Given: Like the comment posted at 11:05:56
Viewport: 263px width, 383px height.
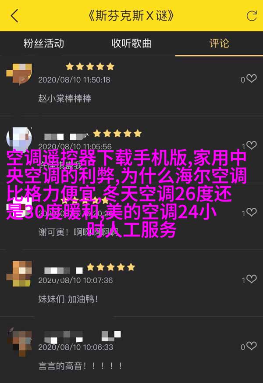Looking at the screenshot, I should (252, 145).
